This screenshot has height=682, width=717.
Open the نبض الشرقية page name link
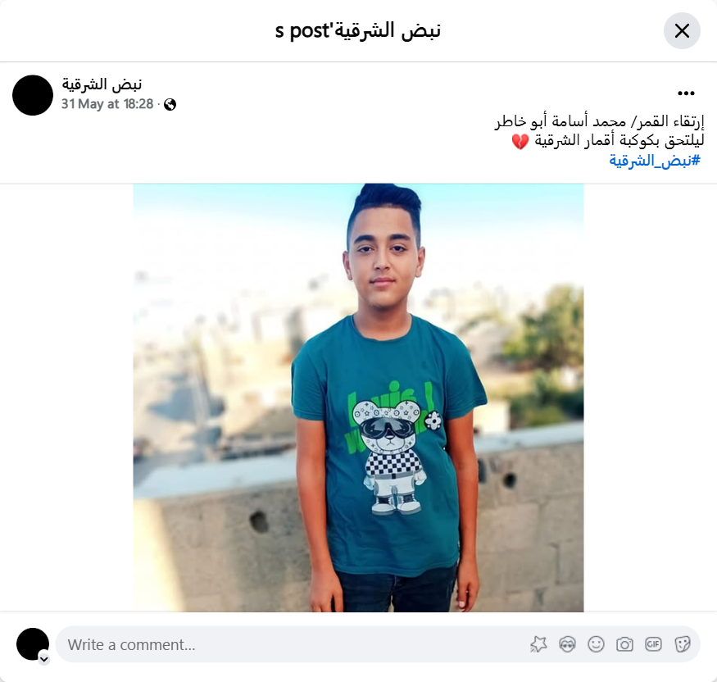coord(102,84)
